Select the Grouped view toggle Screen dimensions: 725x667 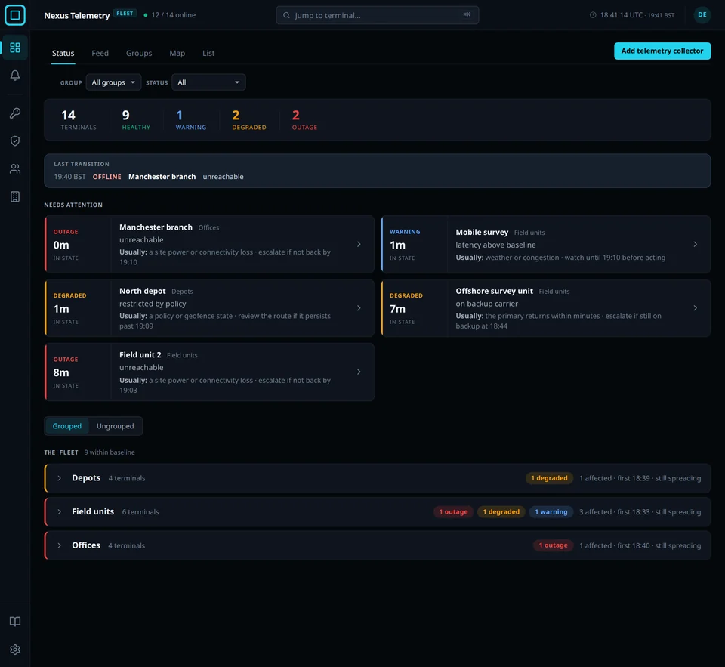click(x=67, y=426)
